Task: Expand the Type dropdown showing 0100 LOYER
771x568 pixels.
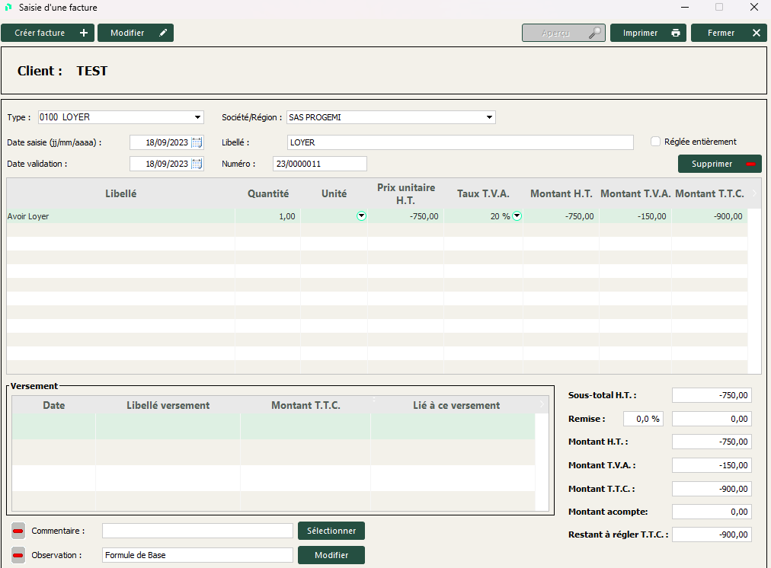Action: coord(198,117)
